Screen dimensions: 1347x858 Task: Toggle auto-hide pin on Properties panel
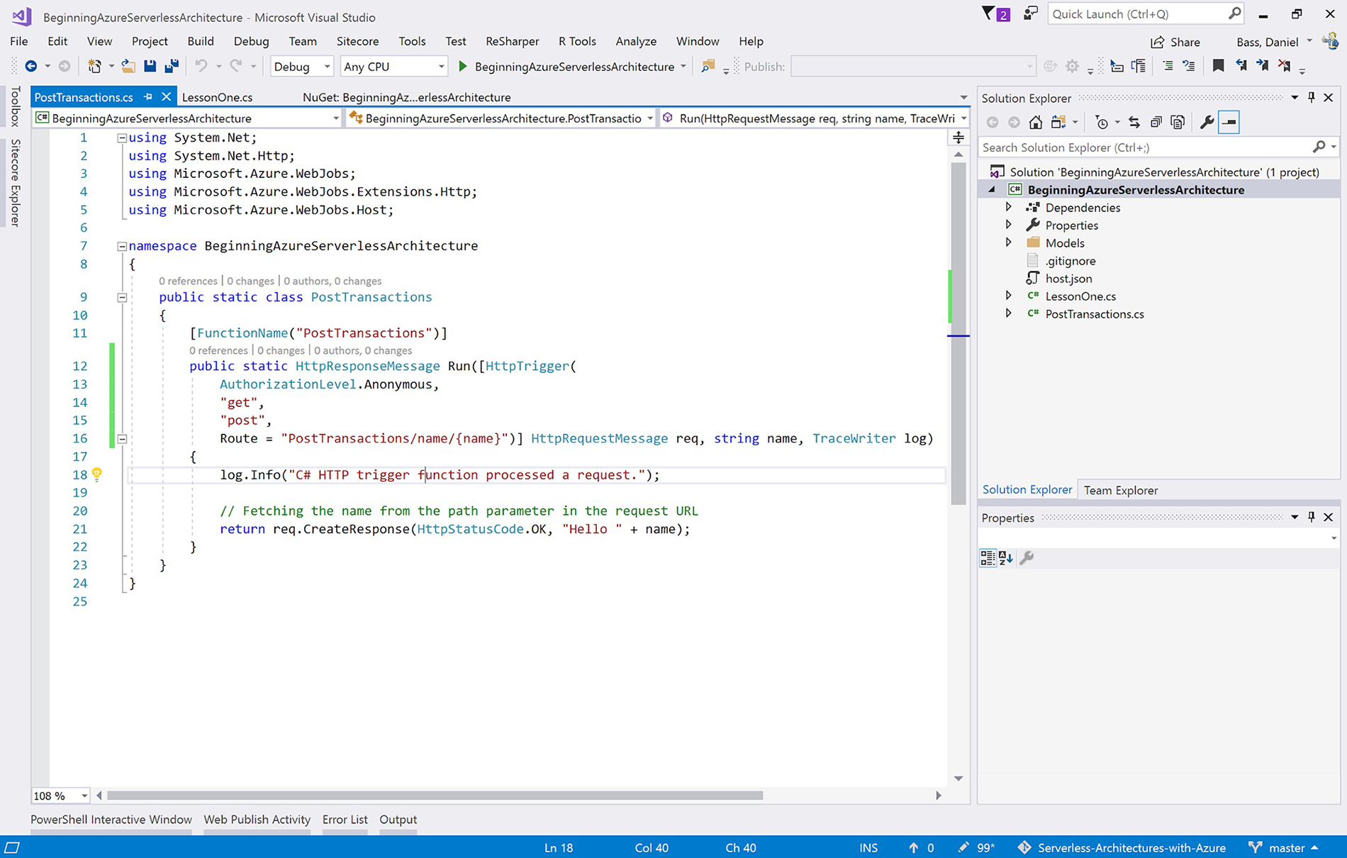click(1312, 517)
